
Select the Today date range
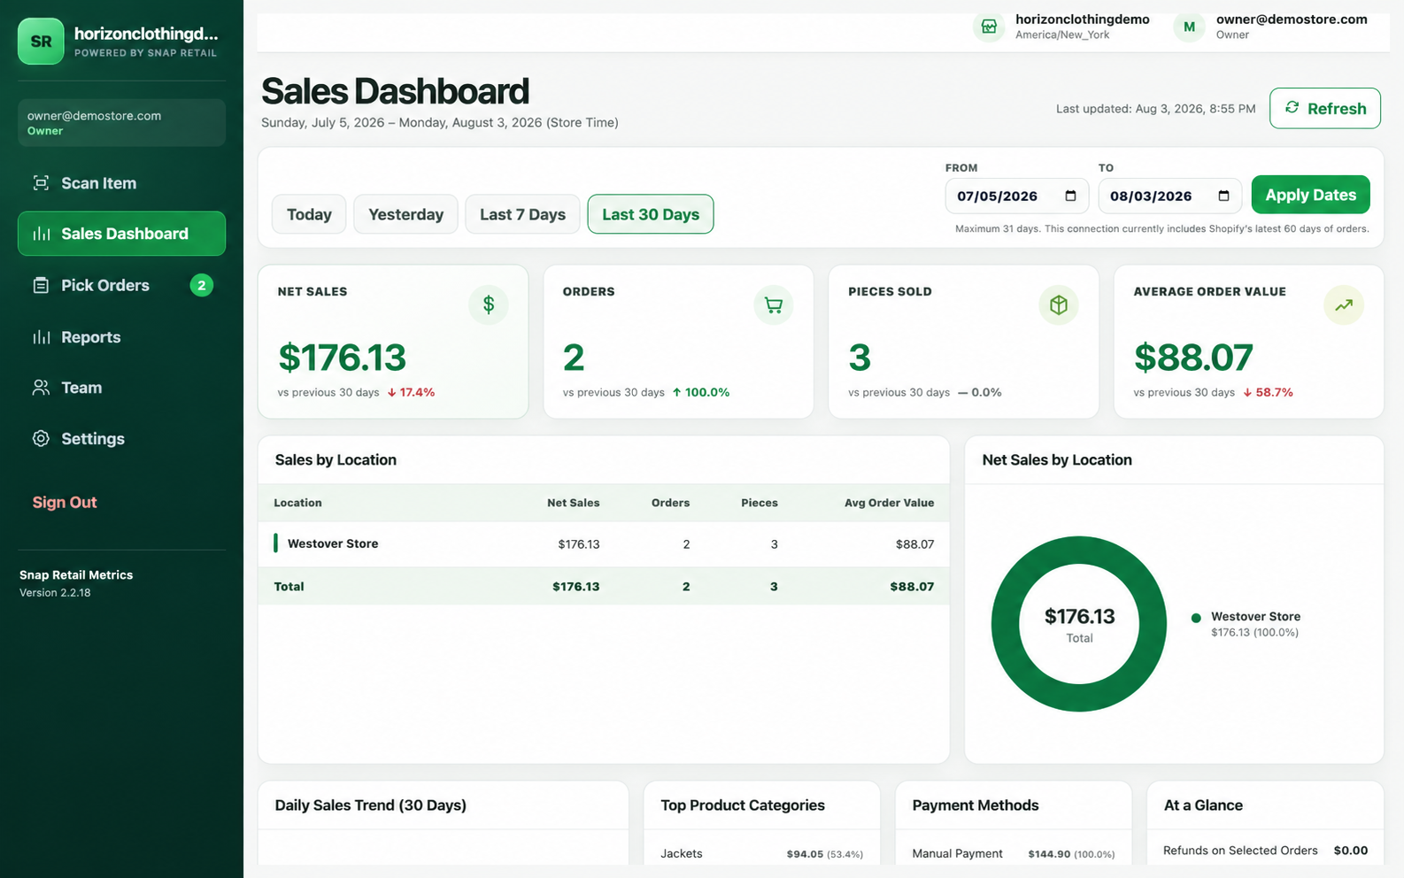coord(309,214)
